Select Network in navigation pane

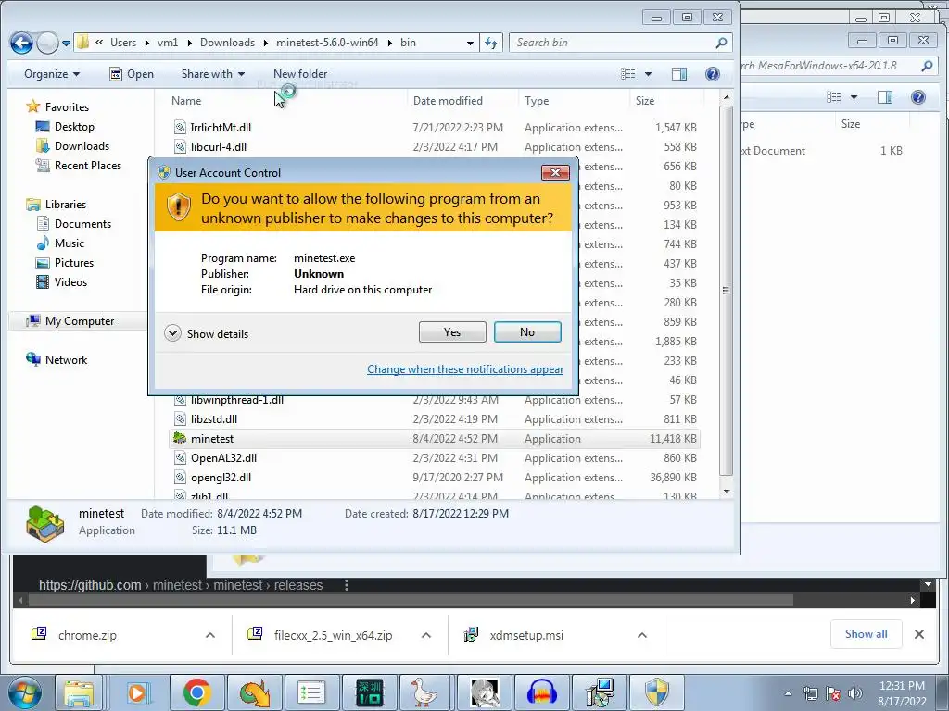pyautogui.click(x=66, y=360)
